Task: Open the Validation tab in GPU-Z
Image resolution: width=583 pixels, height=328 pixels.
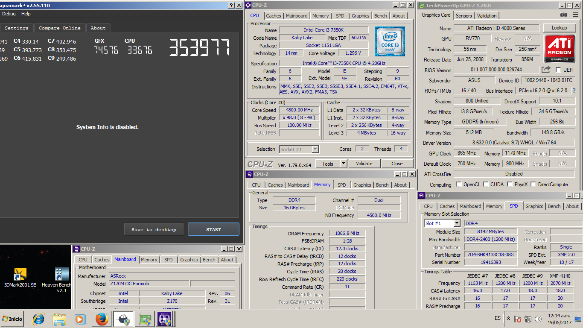Action: pos(487,15)
